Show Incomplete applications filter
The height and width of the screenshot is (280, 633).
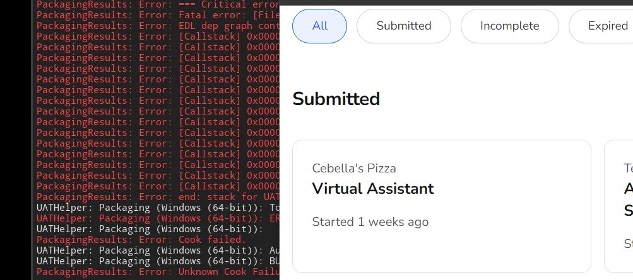(x=509, y=26)
